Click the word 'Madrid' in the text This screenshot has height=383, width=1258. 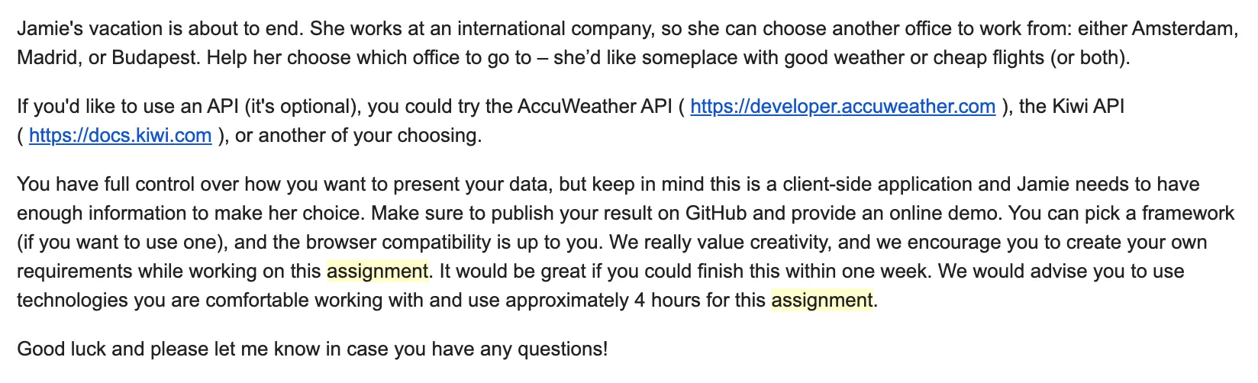47,58
